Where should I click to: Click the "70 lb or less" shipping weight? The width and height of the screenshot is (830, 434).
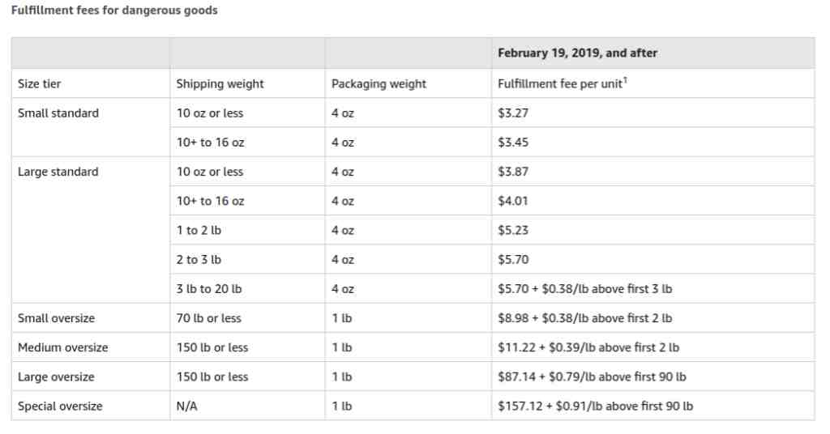209,318
